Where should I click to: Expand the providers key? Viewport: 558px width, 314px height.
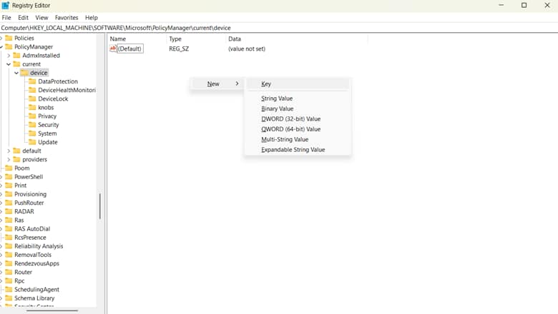(9, 160)
